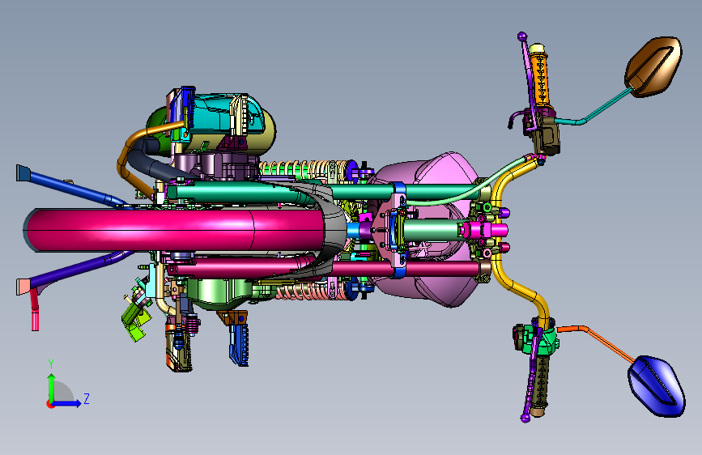Pick the dark olive handlebar grip
The height and width of the screenshot is (455, 702).
click(x=539, y=381)
